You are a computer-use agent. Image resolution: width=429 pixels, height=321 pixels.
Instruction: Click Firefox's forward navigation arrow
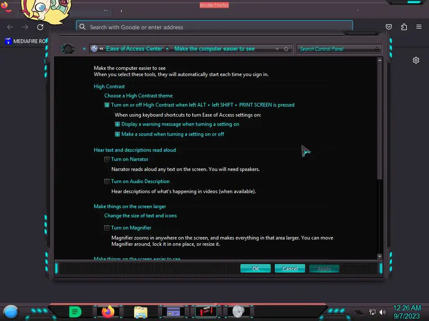25,27
